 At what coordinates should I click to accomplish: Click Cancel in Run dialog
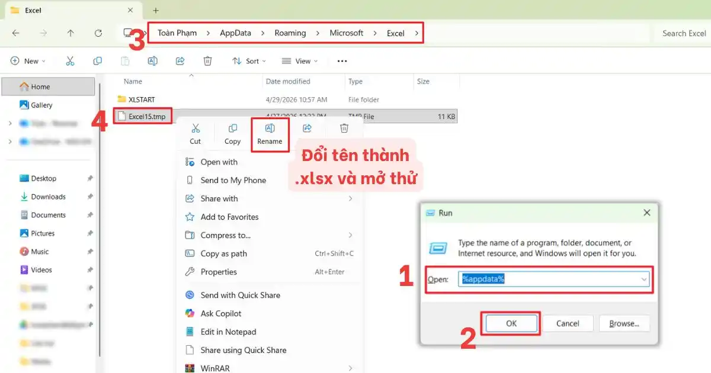(568, 324)
